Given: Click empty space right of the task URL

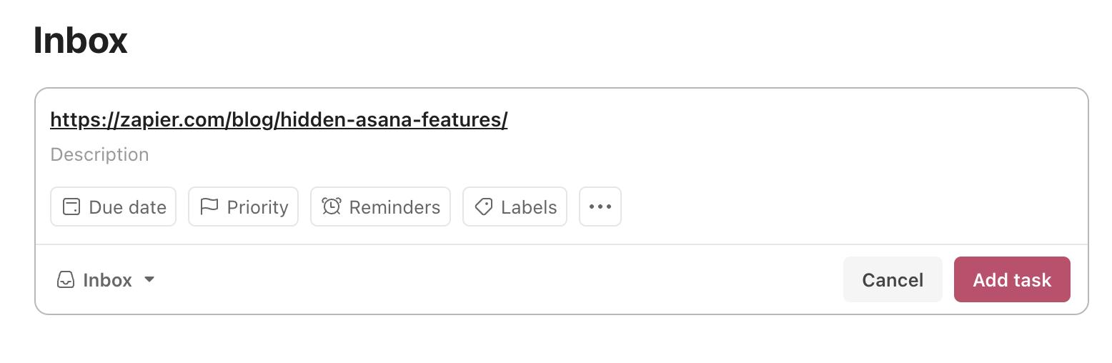Looking at the screenshot, I should [786, 120].
